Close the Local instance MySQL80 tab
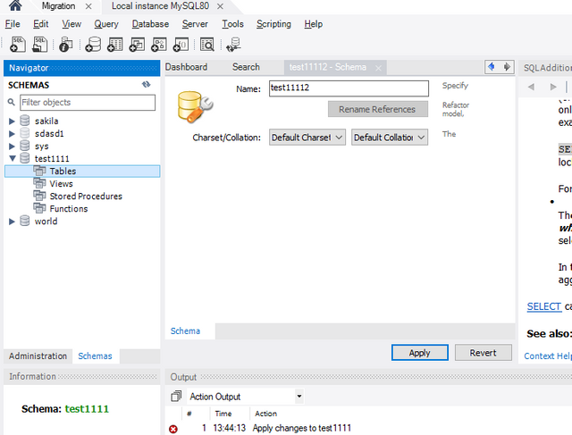This screenshot has width=572, height=435. pos(220,6)
